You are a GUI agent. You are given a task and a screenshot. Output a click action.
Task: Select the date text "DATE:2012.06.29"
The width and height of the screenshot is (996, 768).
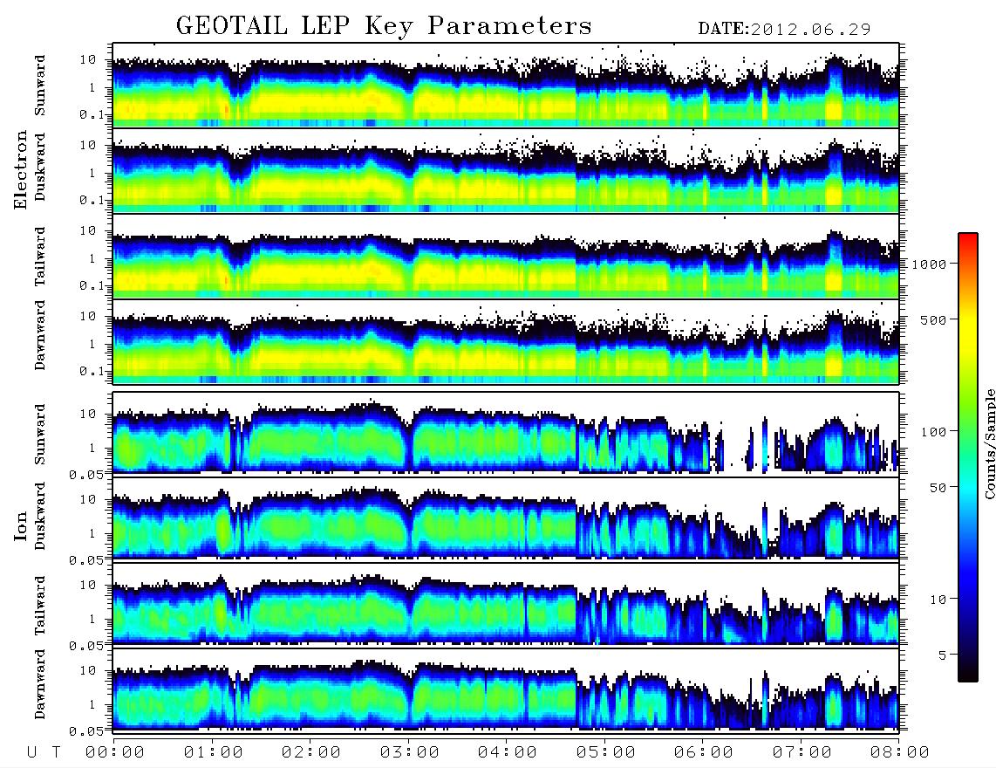click(784, 30)
